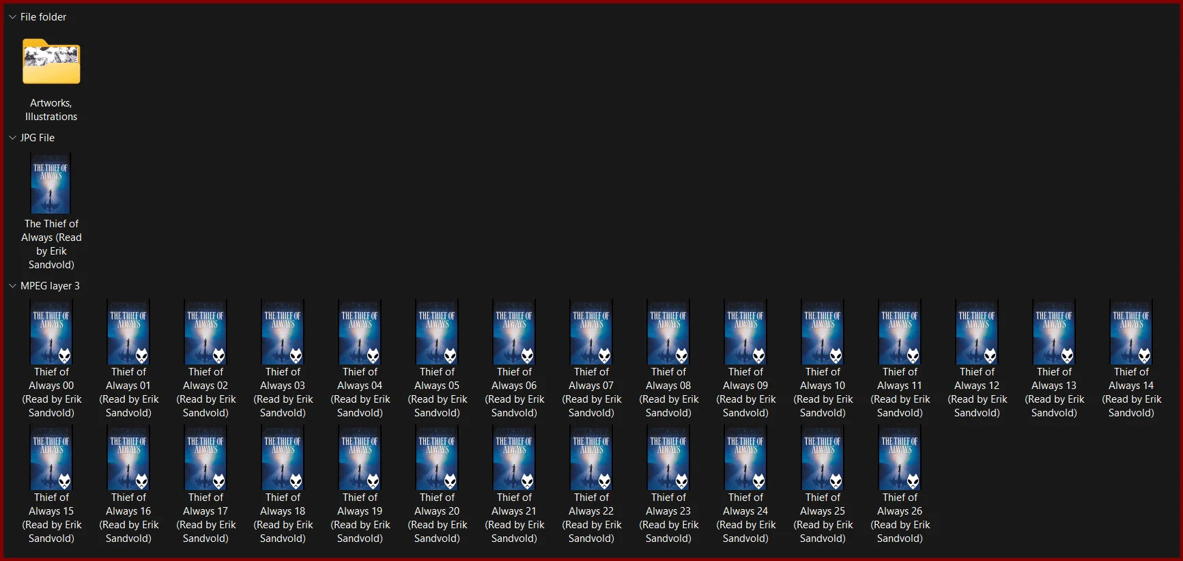The width and height of the screenshot is (1183, 561).
Task: Select Thief of Always 07 MP3 icon
Action: 591,332
